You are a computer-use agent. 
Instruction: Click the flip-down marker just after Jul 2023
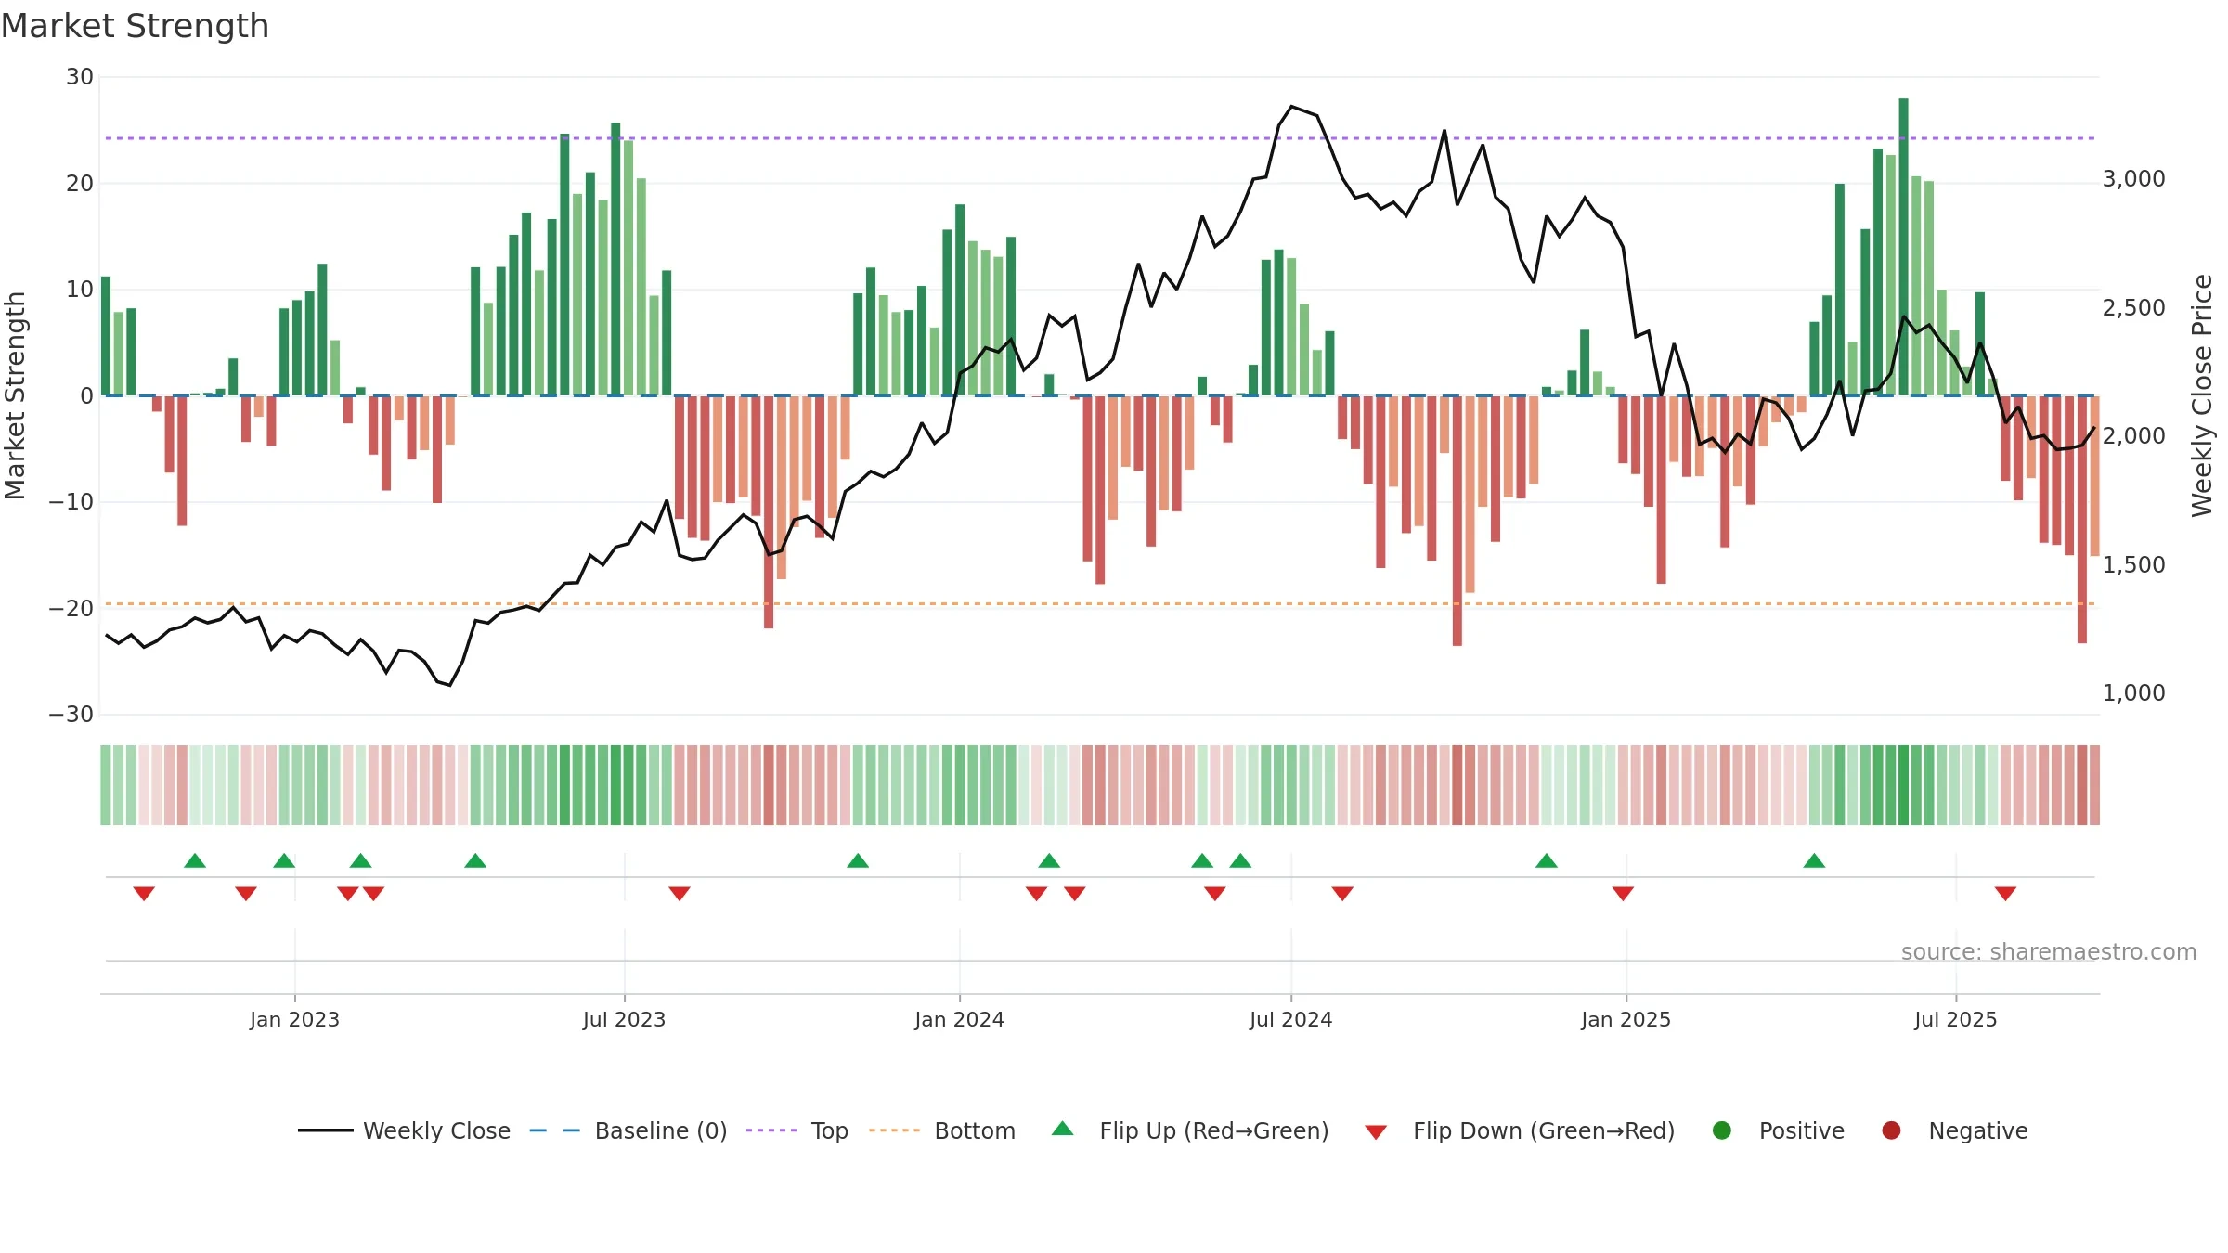pos(680,894)
